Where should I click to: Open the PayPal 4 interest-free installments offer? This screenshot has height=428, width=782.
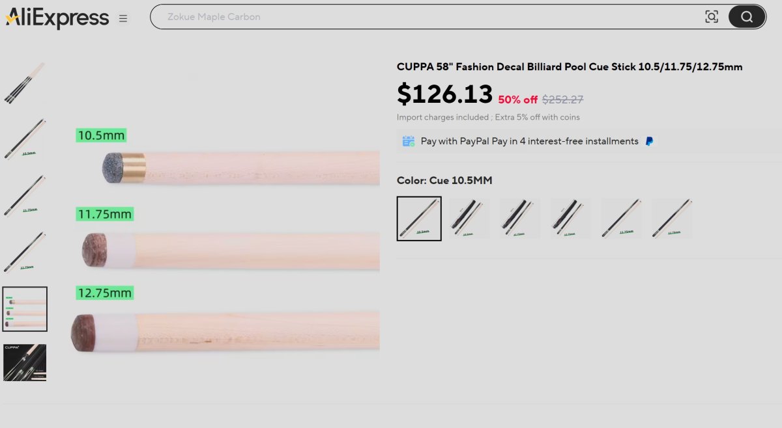(x=529, y=141)
